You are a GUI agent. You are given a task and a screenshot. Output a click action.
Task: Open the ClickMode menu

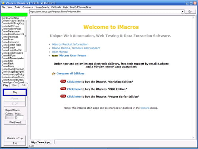(x=56, y=7)
